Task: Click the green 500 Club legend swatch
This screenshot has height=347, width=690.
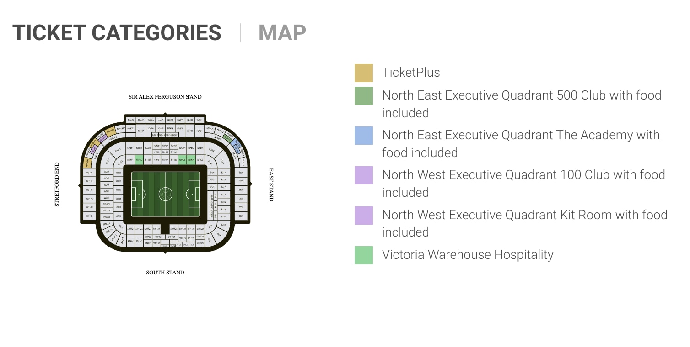Action: coord(363,96)
